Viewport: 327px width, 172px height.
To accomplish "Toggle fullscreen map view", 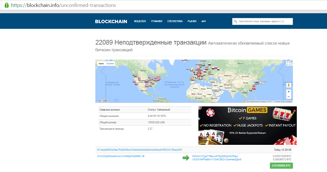I will pyautogui.click(x=288, y=64).
